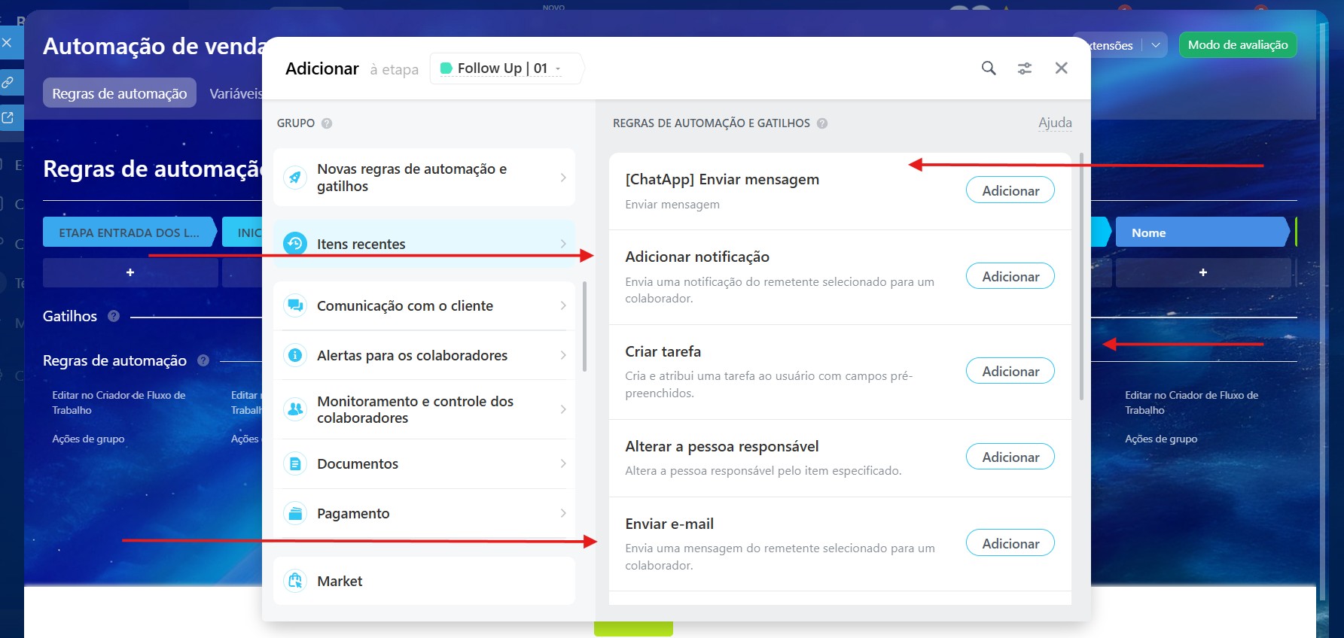Click the Modo de avaliação button
The image size is (1344, 638).
click(1238, 45)
